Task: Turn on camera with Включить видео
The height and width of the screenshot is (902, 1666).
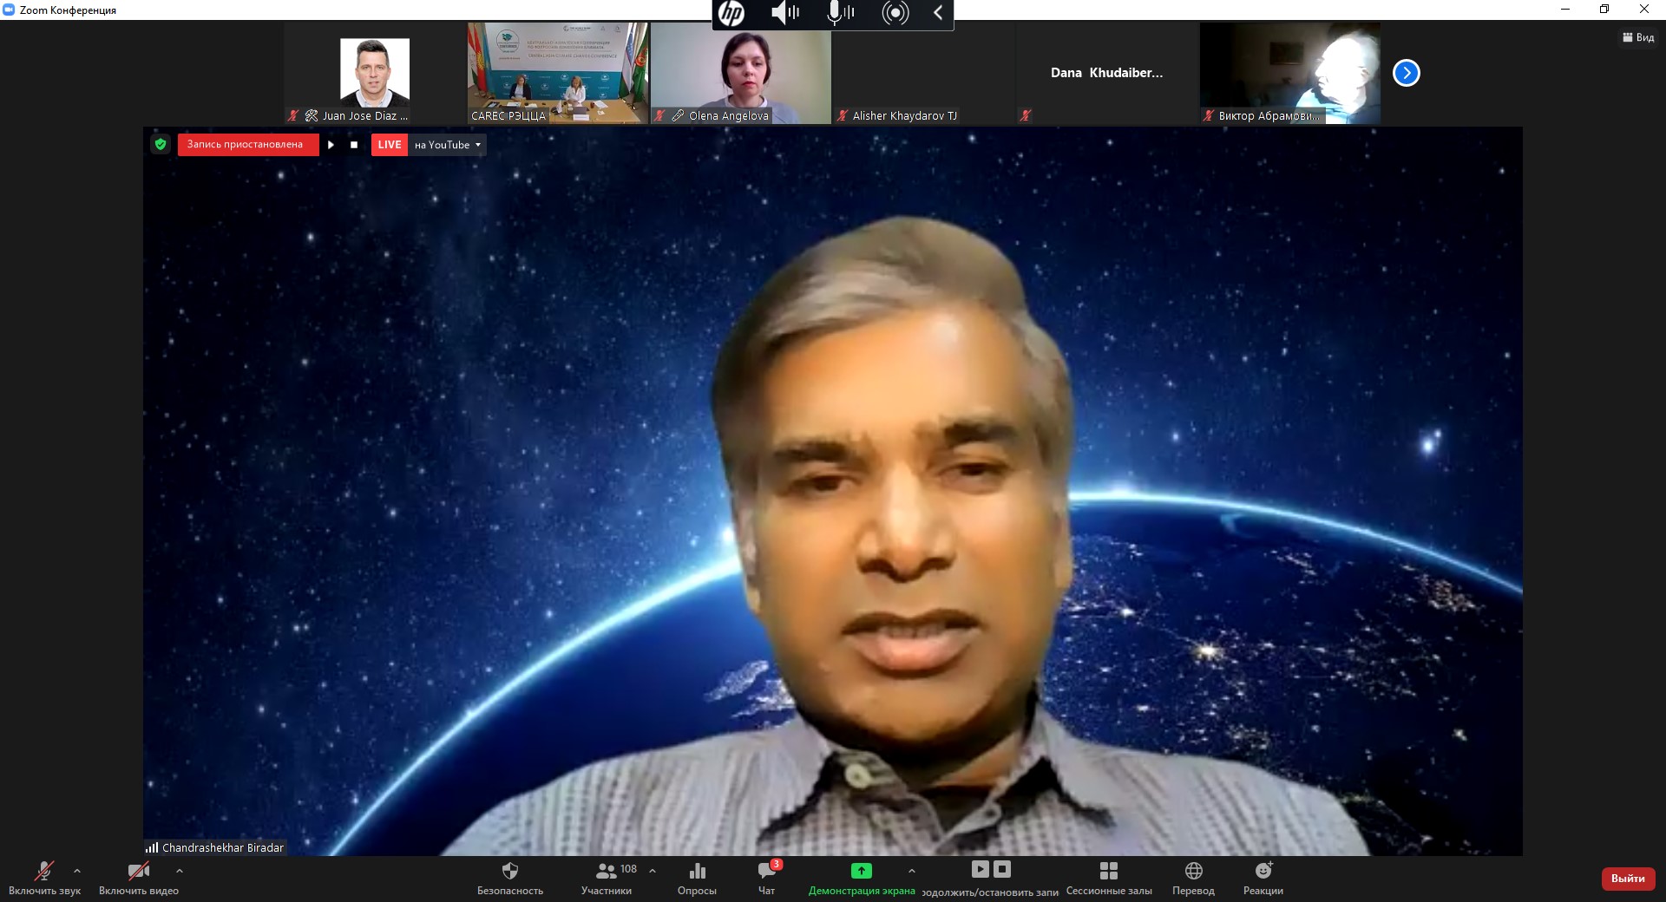Action: click(x=139, y=878)
